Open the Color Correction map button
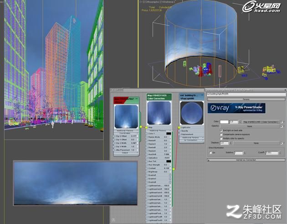Viewport: 287px width, 224px height. coord(261,122)
